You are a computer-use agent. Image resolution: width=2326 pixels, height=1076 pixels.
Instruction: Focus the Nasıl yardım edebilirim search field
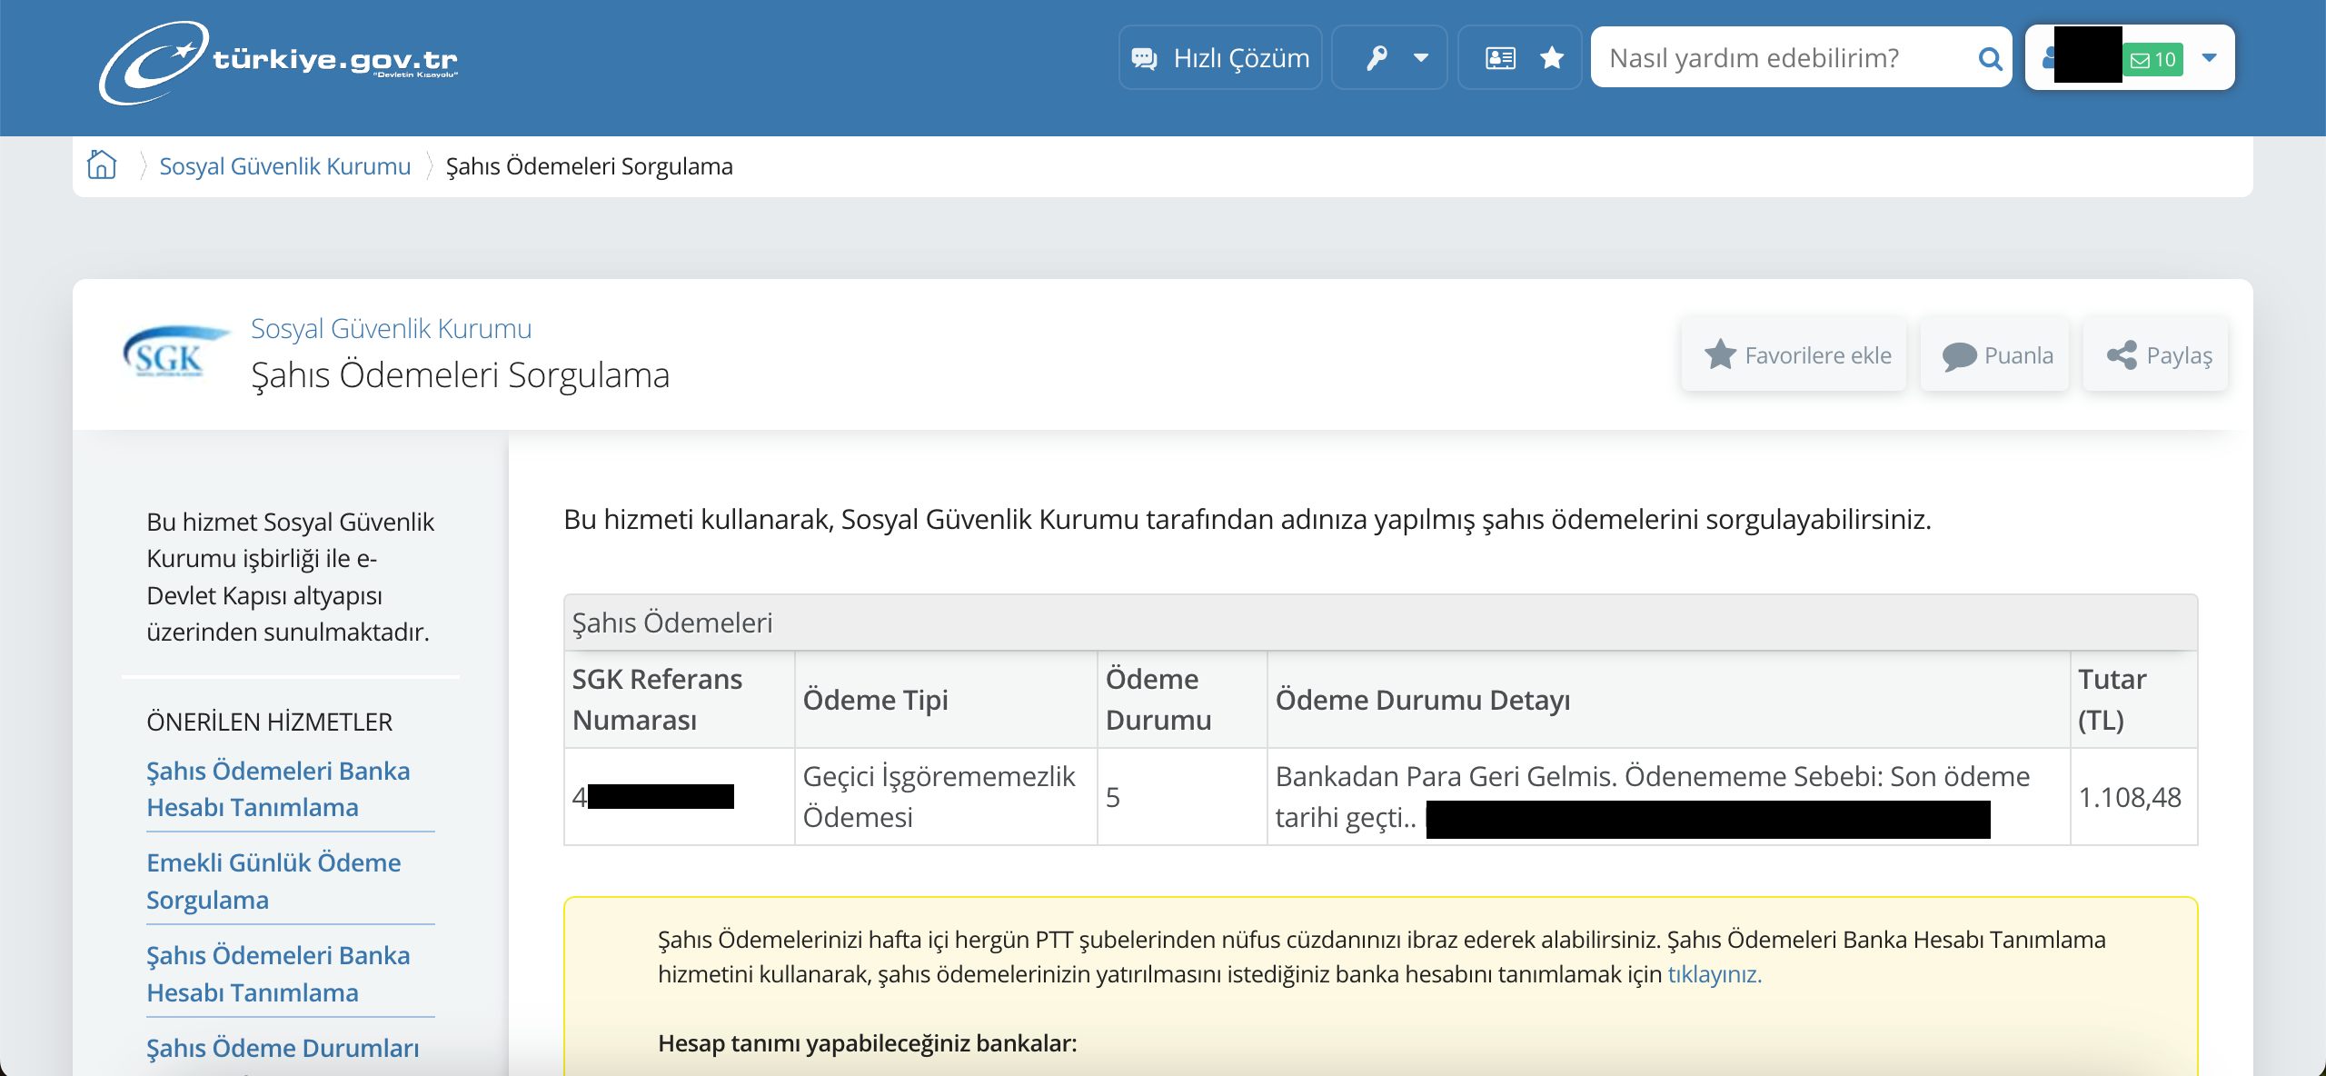click(x=1781, y=58)
